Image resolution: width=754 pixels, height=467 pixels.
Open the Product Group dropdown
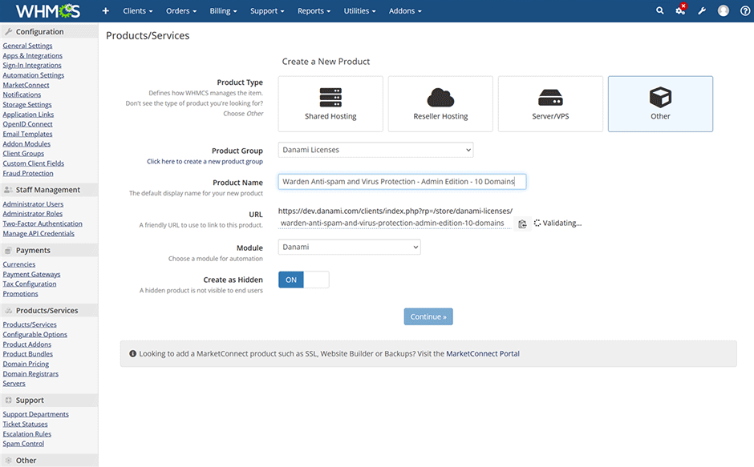(x=375, y=150)
